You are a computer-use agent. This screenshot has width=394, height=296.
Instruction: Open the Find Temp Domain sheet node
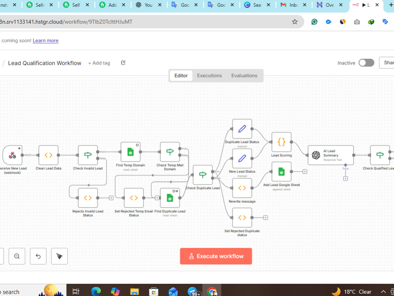tap(130, 152)
